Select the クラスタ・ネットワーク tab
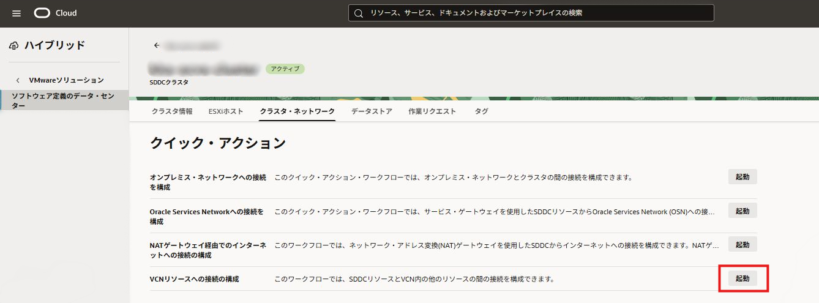 [x=297, y=111]
